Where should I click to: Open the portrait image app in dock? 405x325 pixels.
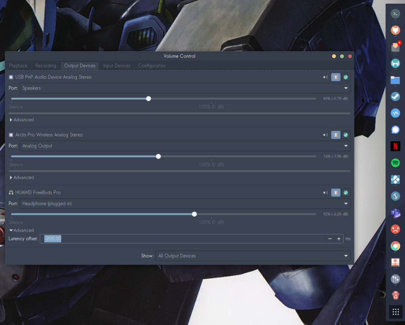[x=396, y=262]
